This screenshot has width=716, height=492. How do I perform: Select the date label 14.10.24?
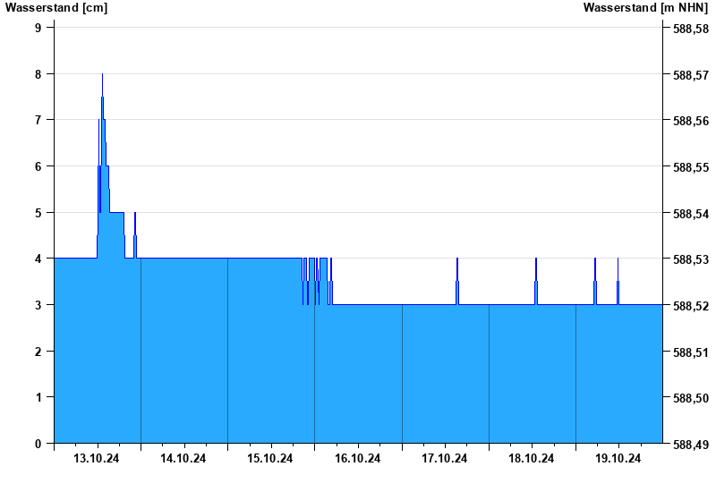pyautogui.click(x=183, y=458)
